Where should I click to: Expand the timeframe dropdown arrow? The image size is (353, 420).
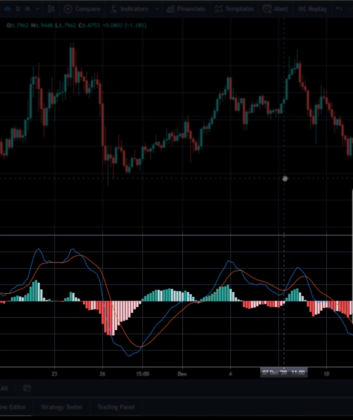click(37, 9)
